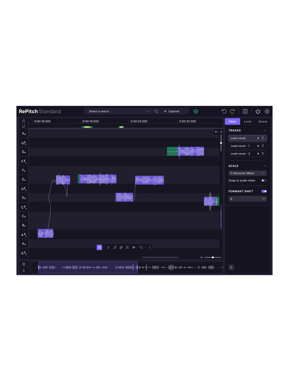Open settings via the gear icon
The width and height of the screenshot is (289, 381).
(267, 111)
